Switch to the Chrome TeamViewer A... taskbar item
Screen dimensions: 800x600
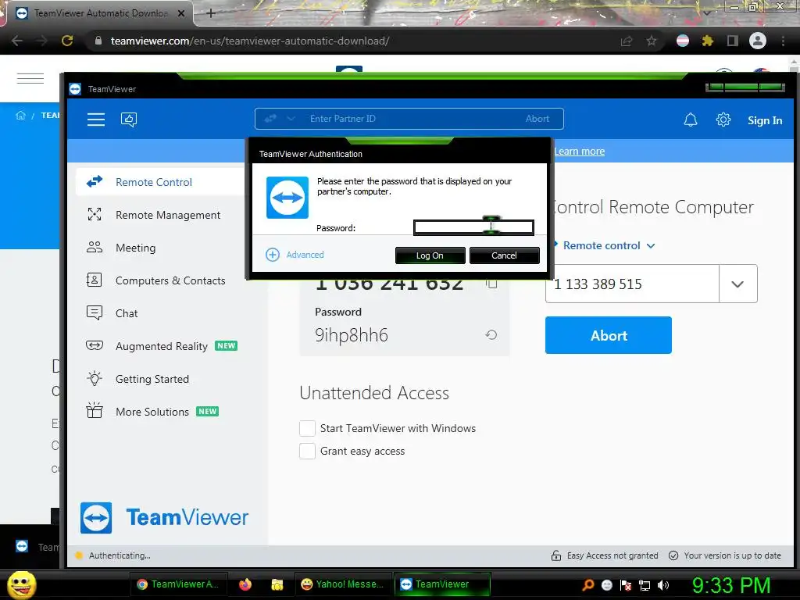[178, 584]
